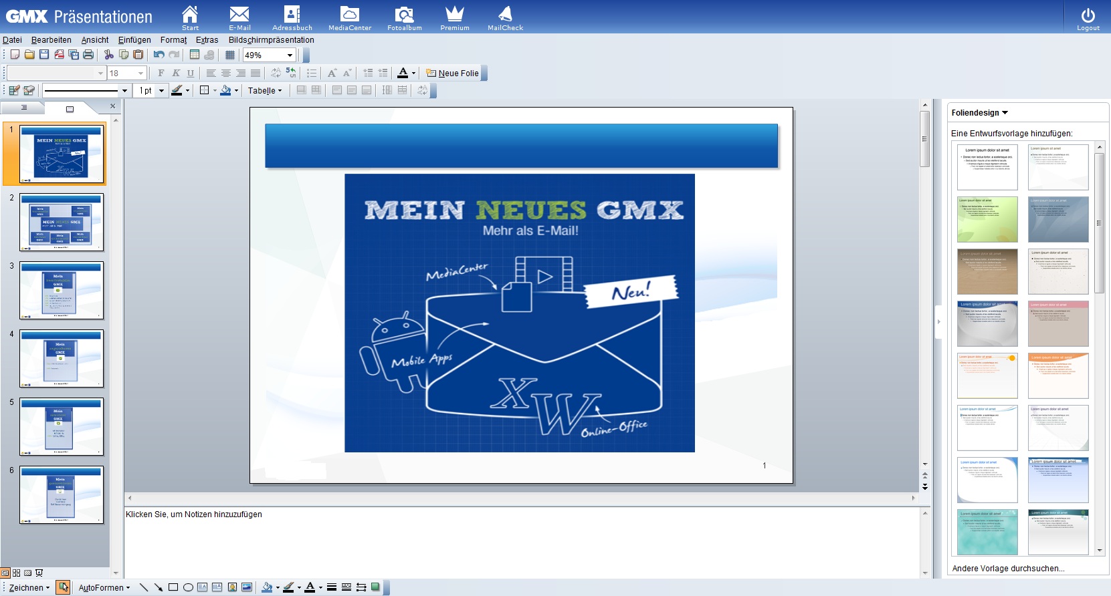This screenshot has width=1111, height=596.
Task: Select the Arrow drawing tool
Action: [x=159, y=587]
